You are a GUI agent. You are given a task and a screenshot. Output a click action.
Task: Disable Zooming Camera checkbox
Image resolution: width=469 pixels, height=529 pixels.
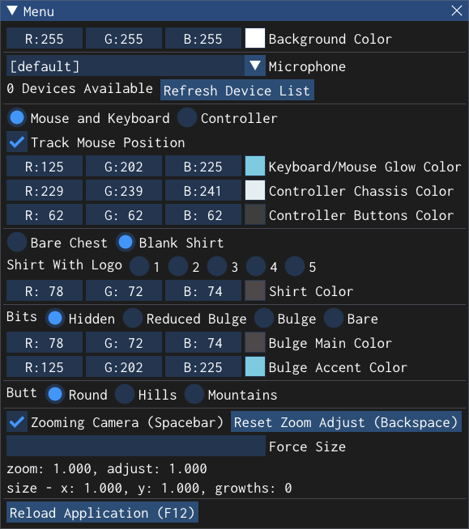tap(17, 421)
